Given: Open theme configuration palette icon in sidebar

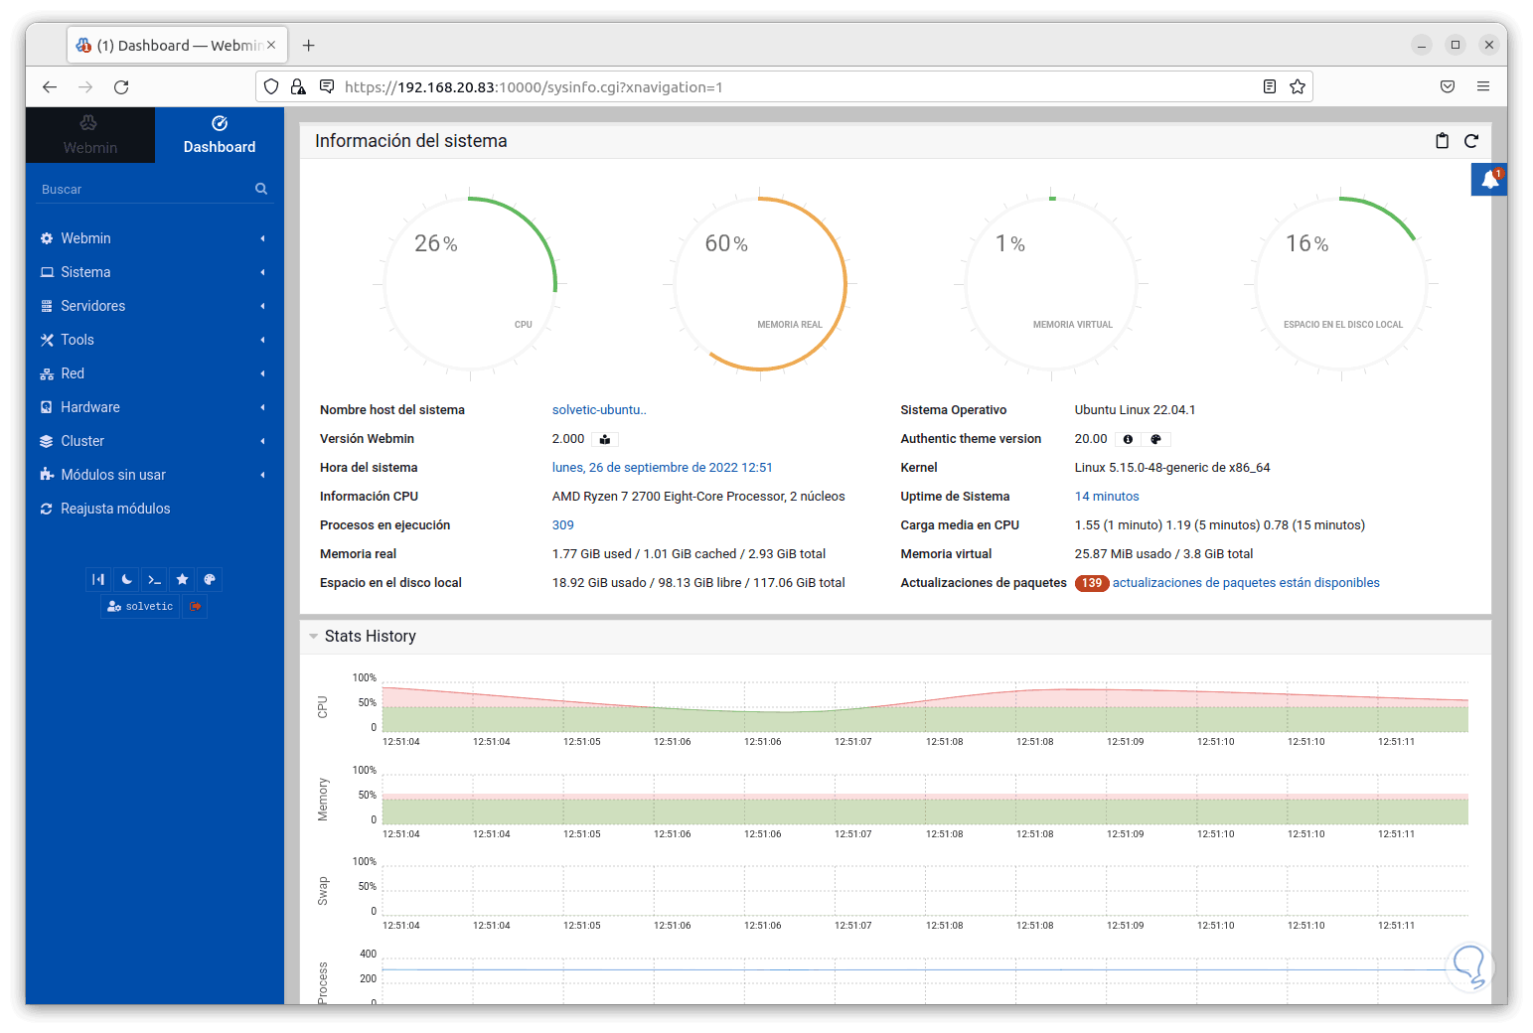Looking at the screenshot, I should tap(210, 579).
